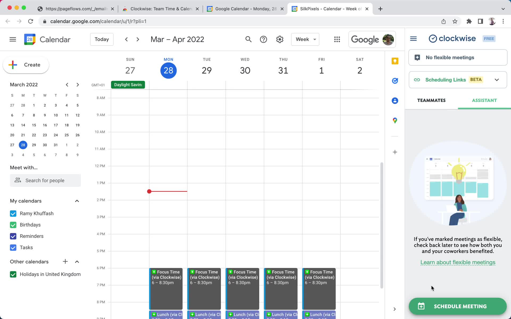Navigate to next week using forward arrow
The image size is (511, 319).
point(138,39)
